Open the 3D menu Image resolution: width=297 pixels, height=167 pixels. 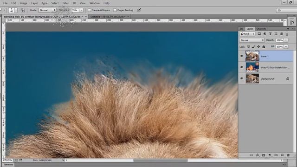tap(74, 3)
